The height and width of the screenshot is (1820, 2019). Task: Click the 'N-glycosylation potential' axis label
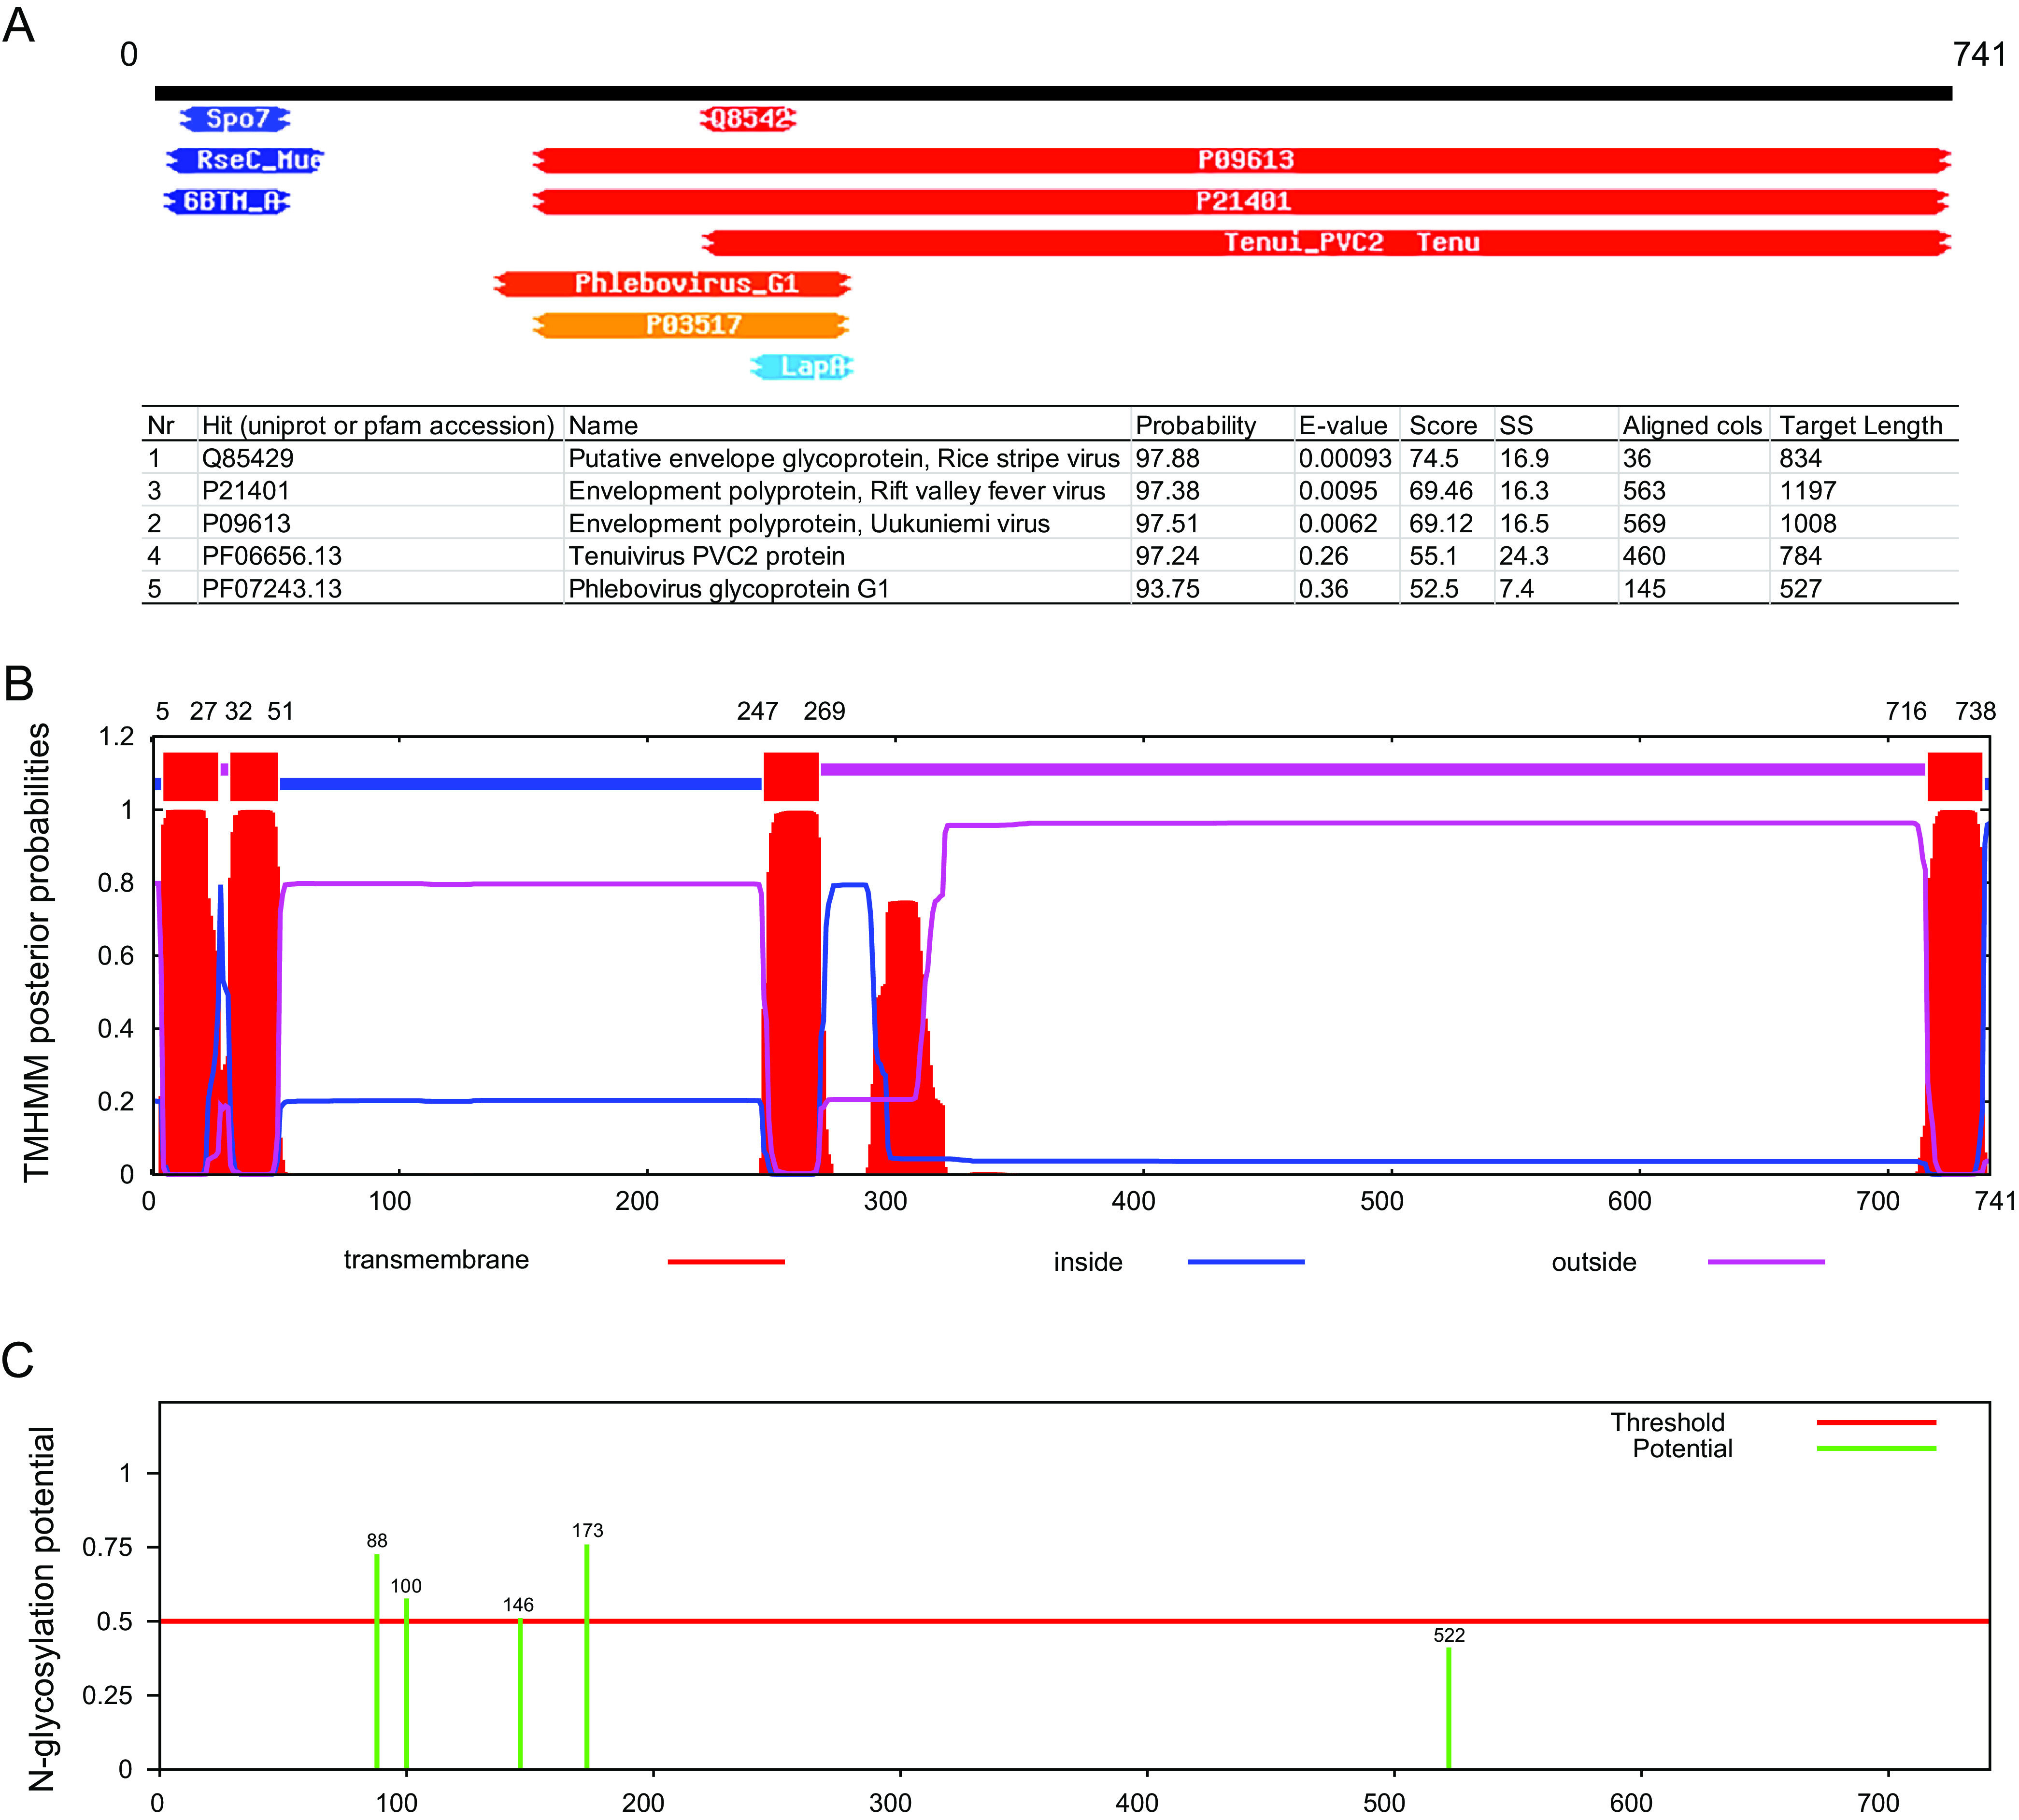point(41,1609)
